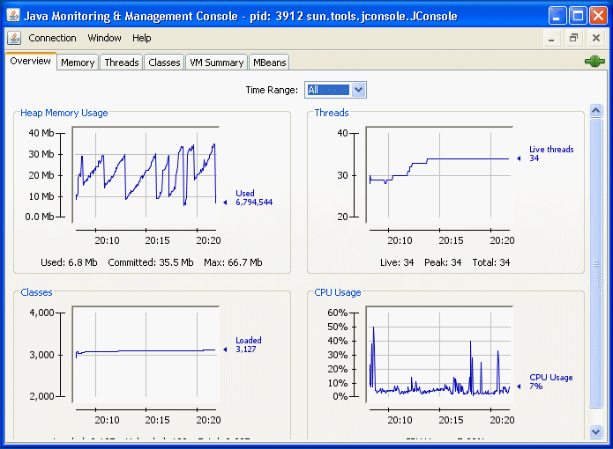
Task: Open the MBeans tab
Action: (269, 63)
